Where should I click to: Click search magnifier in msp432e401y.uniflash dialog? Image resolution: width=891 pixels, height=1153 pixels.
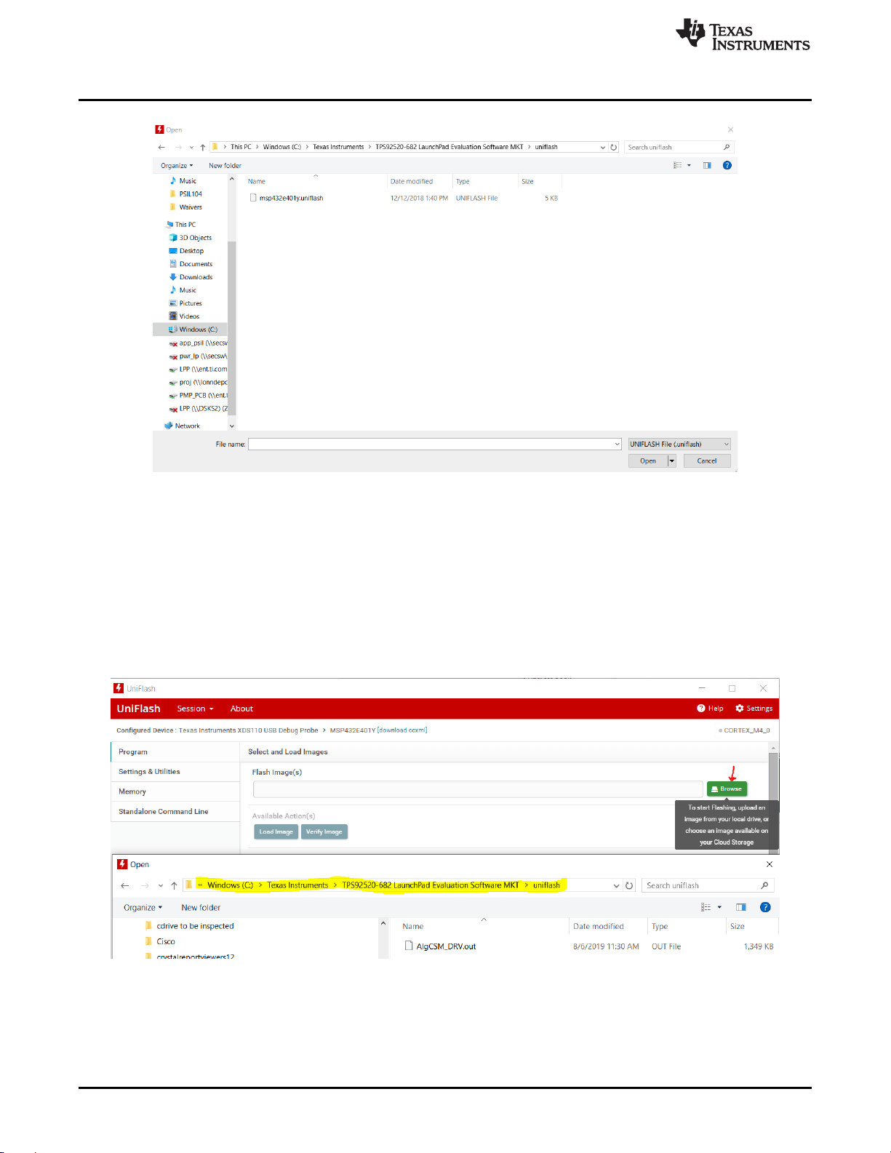[x=726, y=147]
